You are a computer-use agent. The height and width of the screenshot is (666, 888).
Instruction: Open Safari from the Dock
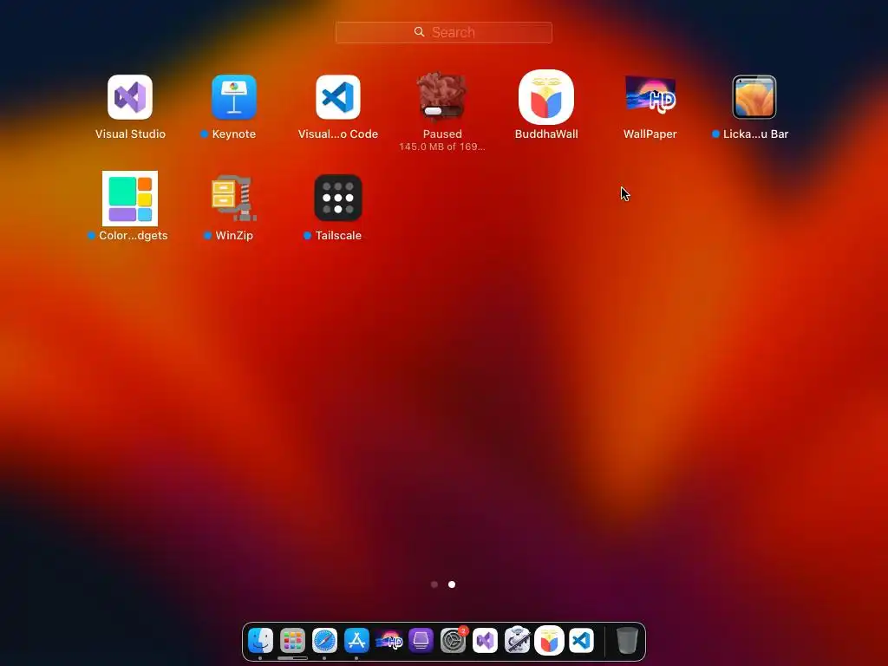click(x=324, y=641)
